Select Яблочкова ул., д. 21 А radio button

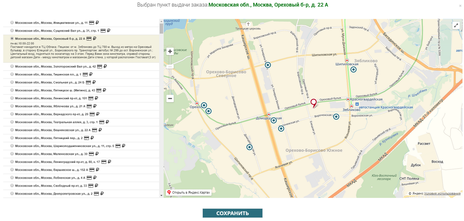12,106
